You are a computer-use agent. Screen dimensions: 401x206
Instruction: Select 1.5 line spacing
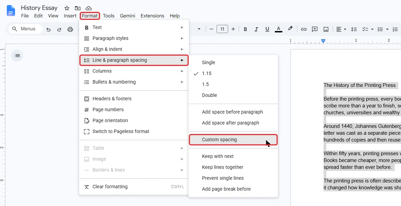click(x=233, y=84)
